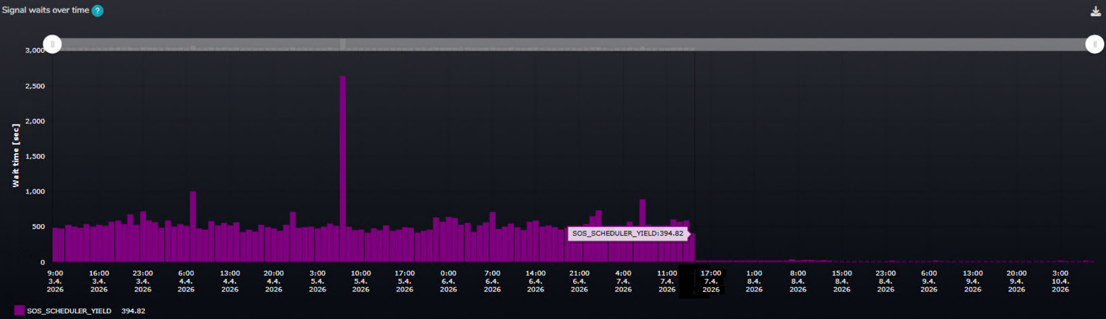Viewport: 1106px width, 319px height.
Task: Click the 17:00 7.4. 2026 axis label
Action: click(711, 281)
